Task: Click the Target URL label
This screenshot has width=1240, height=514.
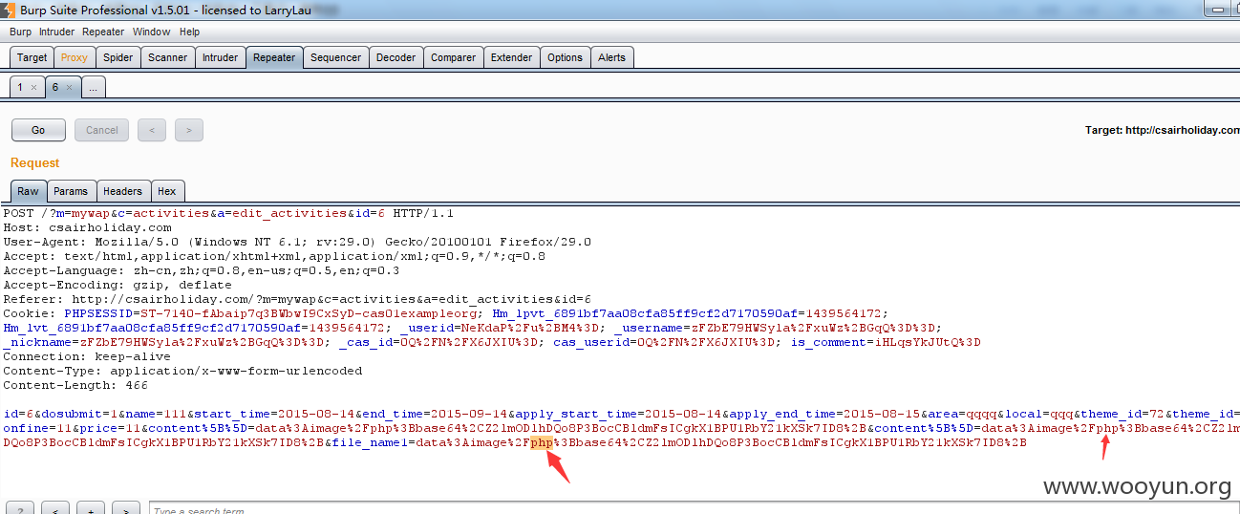Action: point(1162,130)
